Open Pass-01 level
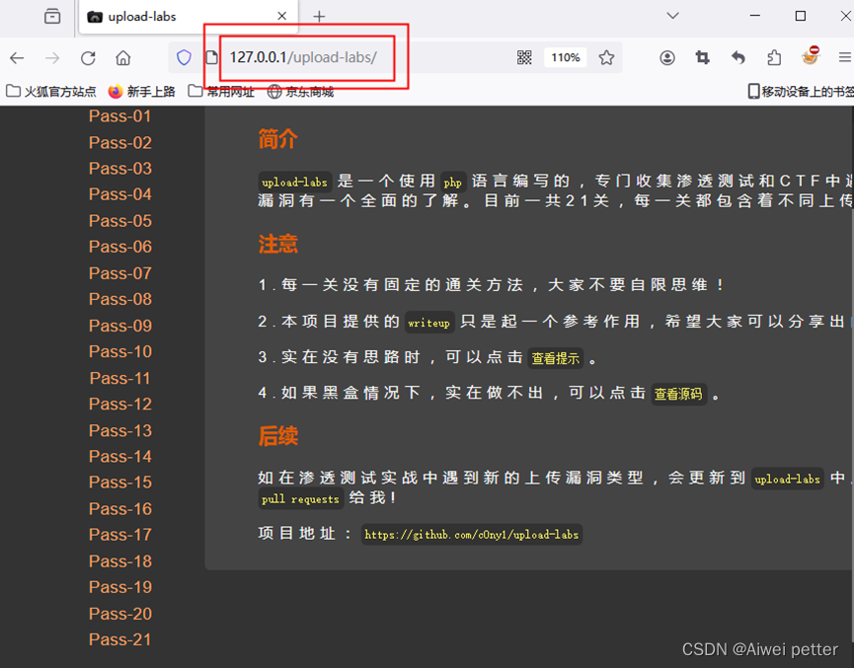 point(119,116)
